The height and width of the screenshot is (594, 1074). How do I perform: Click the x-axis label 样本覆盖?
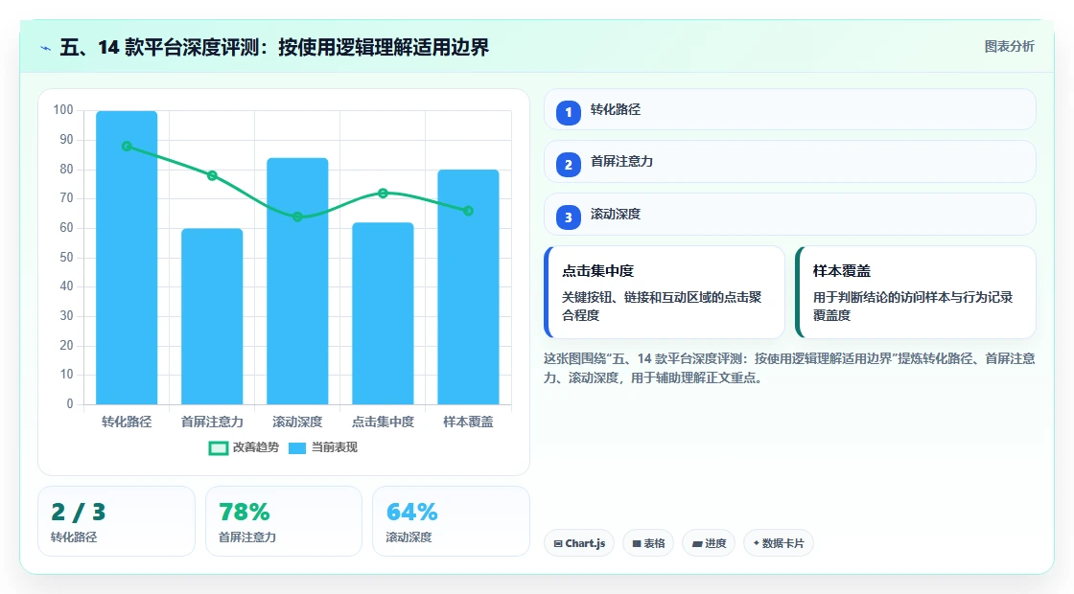click(x=468, y=423)
